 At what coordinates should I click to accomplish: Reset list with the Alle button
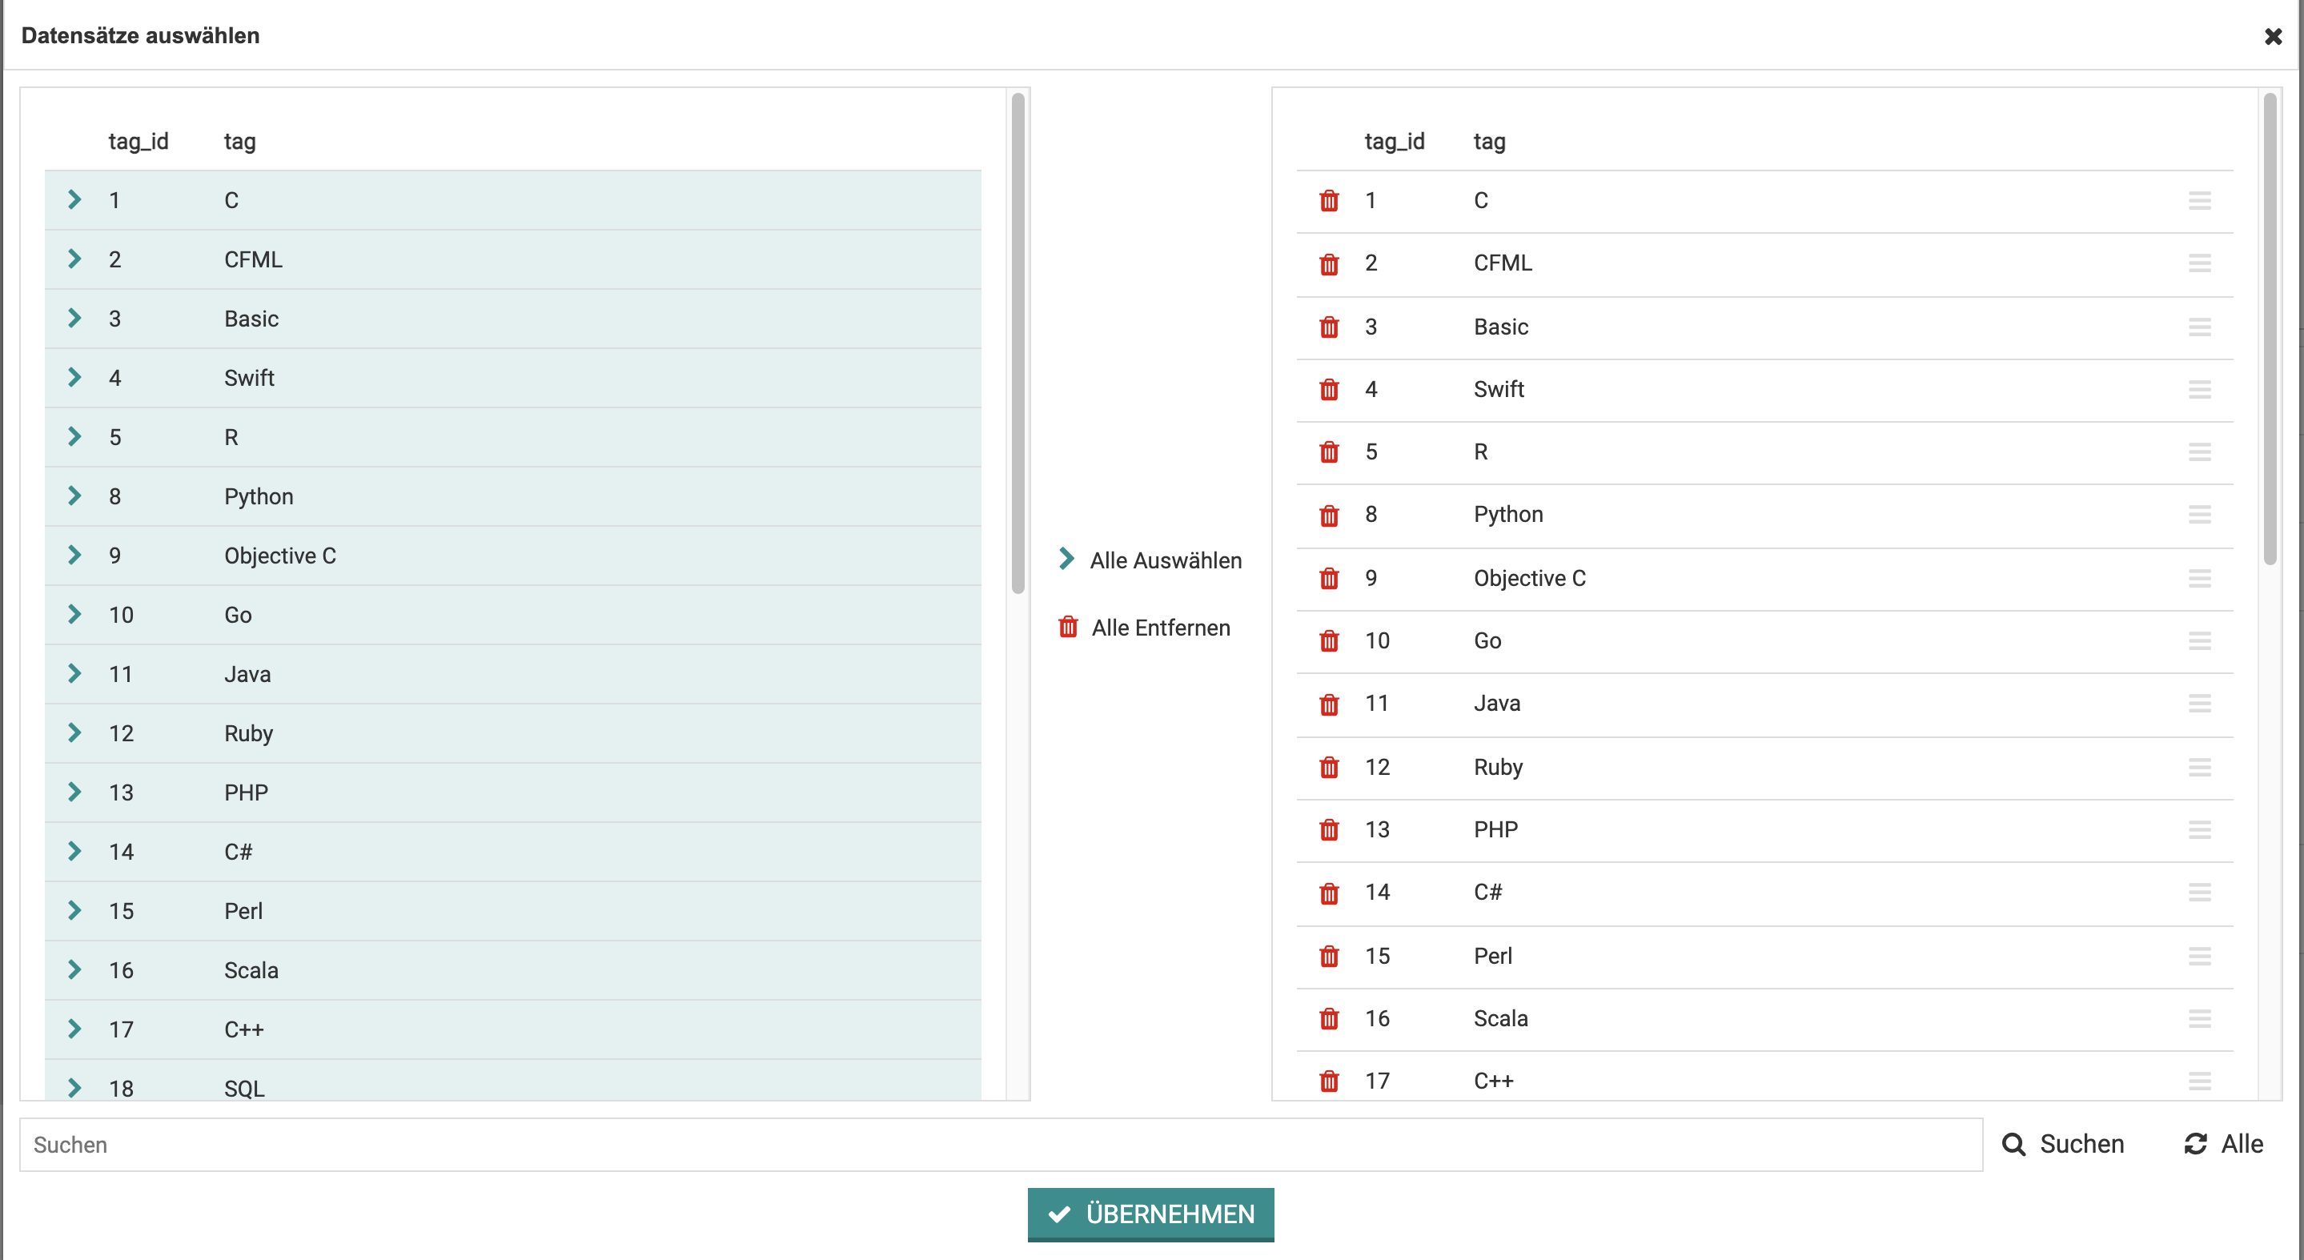pyautogui.click(x=2223, y=1145)
